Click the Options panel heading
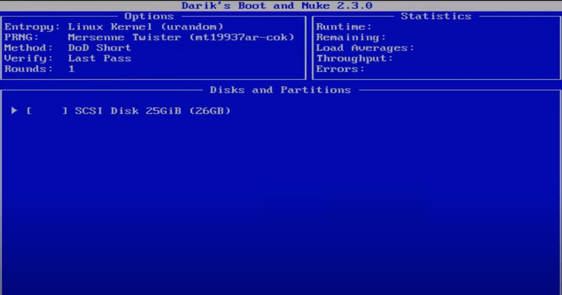This screenshot has height=295, width=562. click(149, 16)
